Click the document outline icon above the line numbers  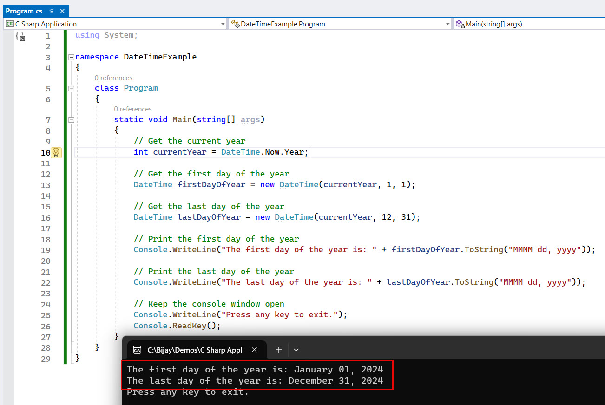tap(21, 36)
